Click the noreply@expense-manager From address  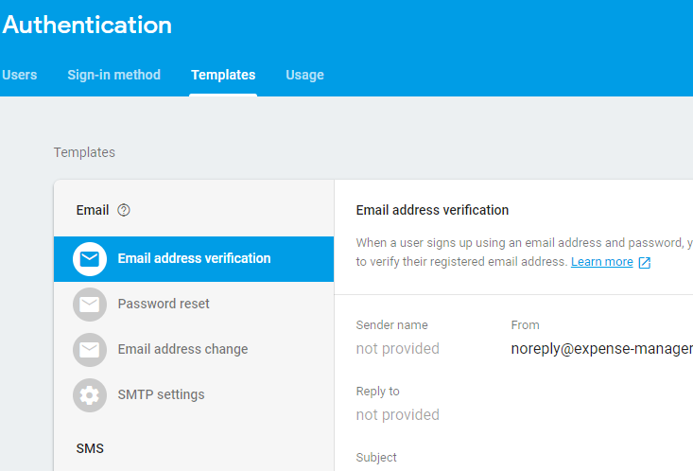[x=601, y=348]
